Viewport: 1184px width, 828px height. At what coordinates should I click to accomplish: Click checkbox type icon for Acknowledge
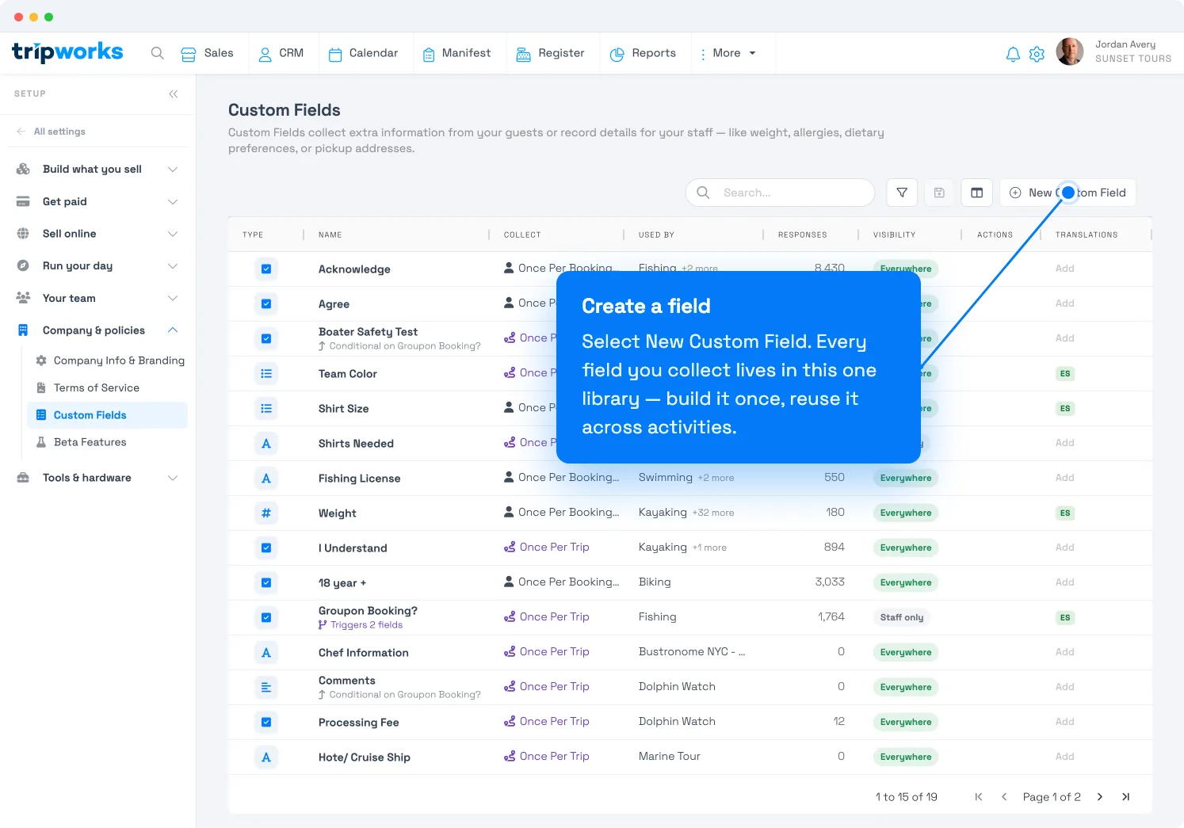click(266, 269)
